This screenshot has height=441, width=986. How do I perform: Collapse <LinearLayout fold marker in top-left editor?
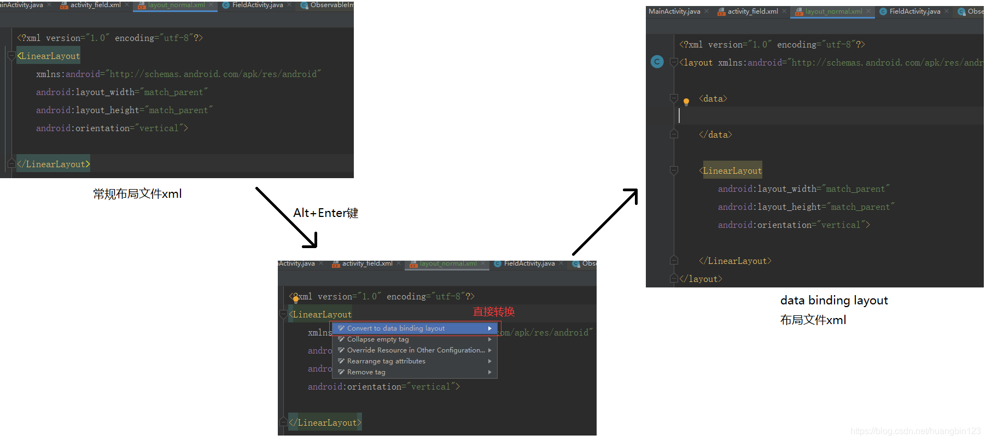tap(11, 56)
